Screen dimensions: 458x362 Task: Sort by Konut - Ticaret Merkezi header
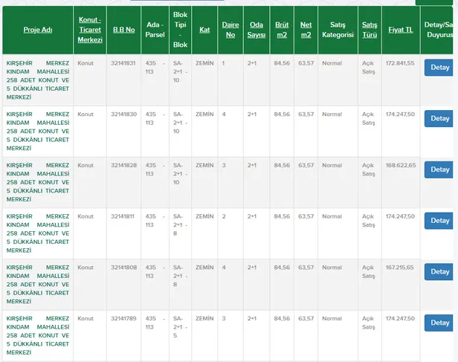pyautogui.click(x=90, y=30)
